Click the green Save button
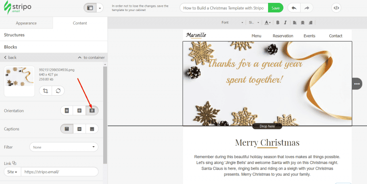 (275, 8)
